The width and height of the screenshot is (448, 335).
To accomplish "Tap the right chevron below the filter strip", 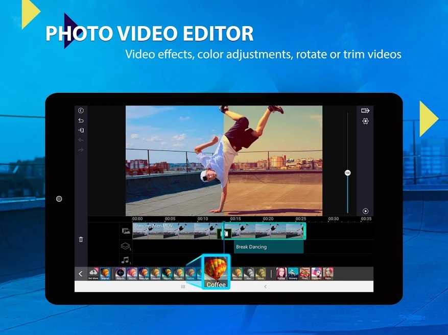I will click(x=265, y=287).
